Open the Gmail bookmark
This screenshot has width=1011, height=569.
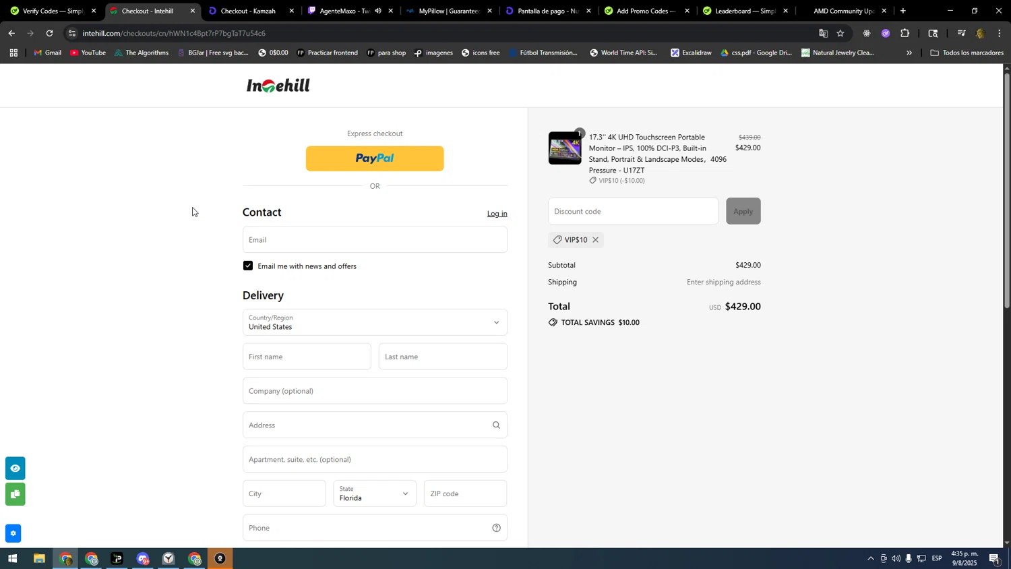48,53
